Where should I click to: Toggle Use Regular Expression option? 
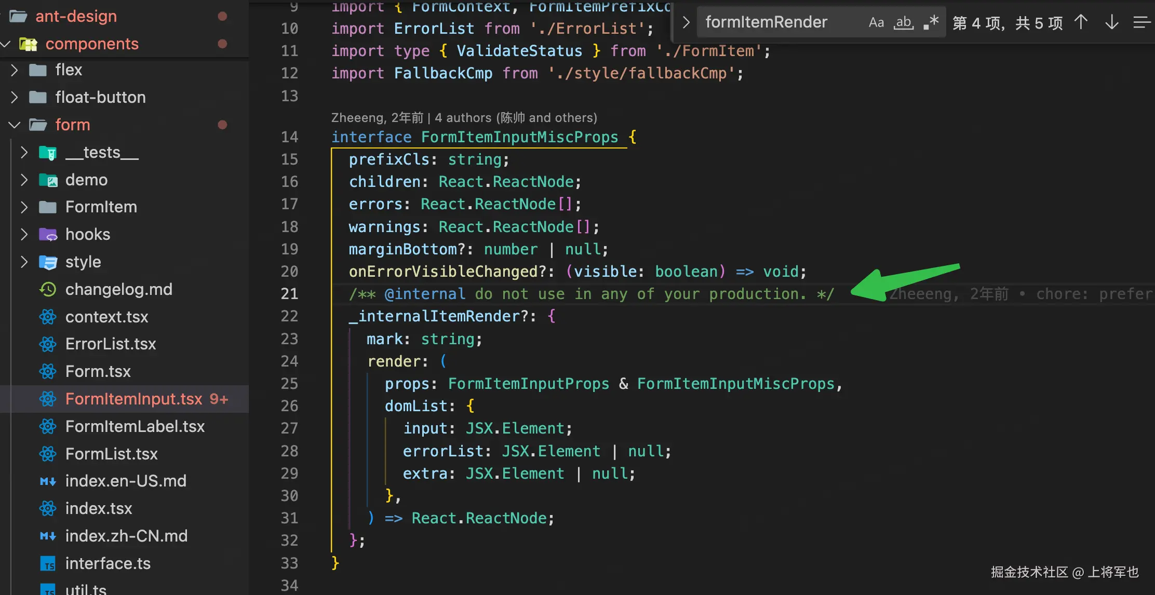931,22
